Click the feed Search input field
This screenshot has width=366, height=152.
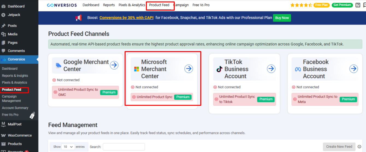tap(124, 147)
